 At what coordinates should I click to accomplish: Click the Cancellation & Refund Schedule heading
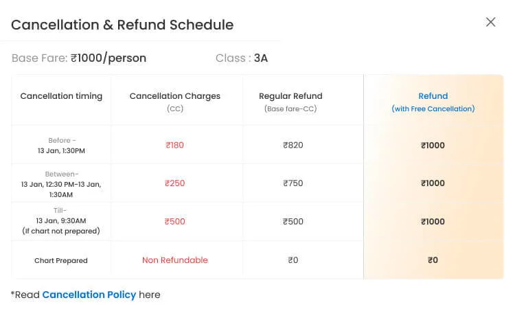pyautogui.click(x=122, y=25)
